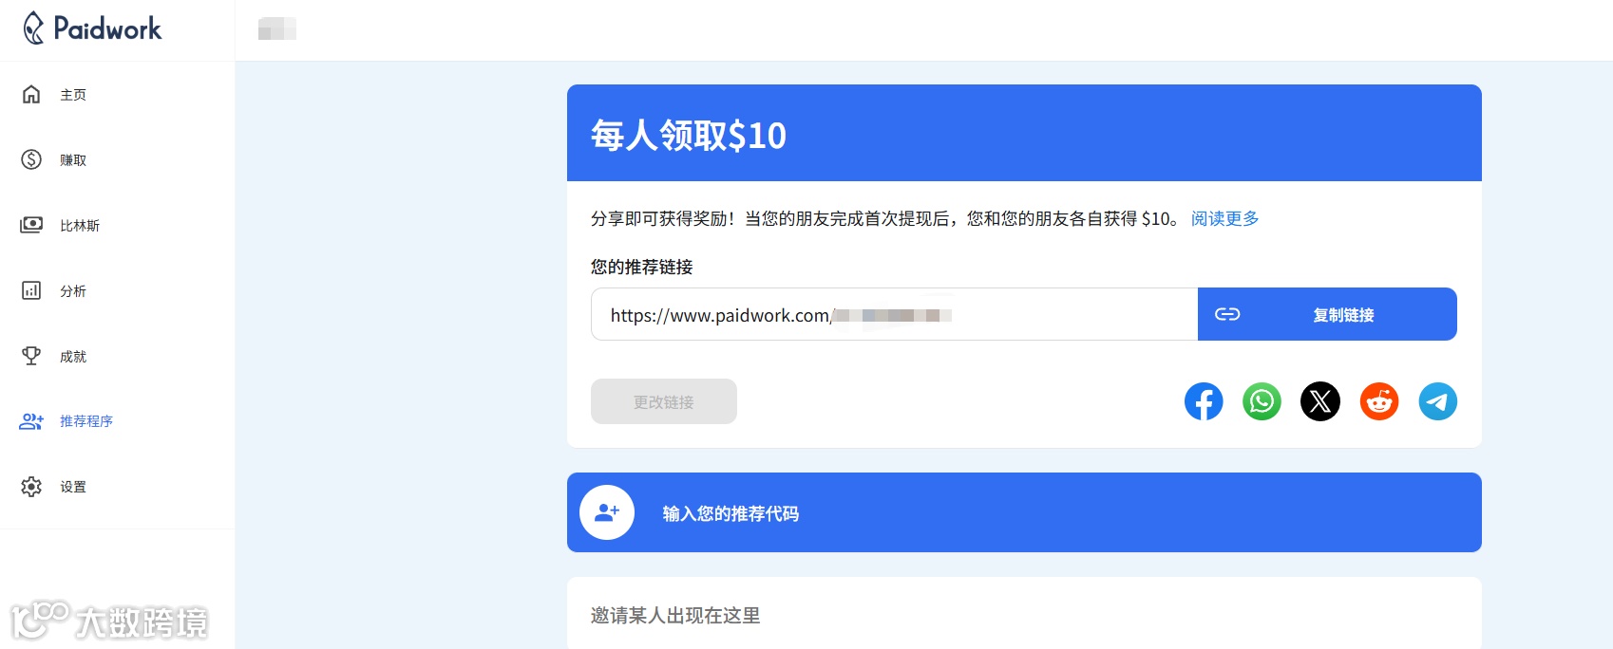The width and height of the screenshot is (1613, 649).
Task: Click the 您的推荐链接 label
Action: point(641,267)
